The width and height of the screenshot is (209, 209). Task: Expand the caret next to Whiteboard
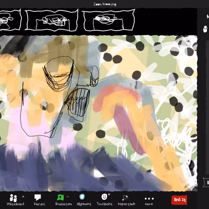coord(23,197)
